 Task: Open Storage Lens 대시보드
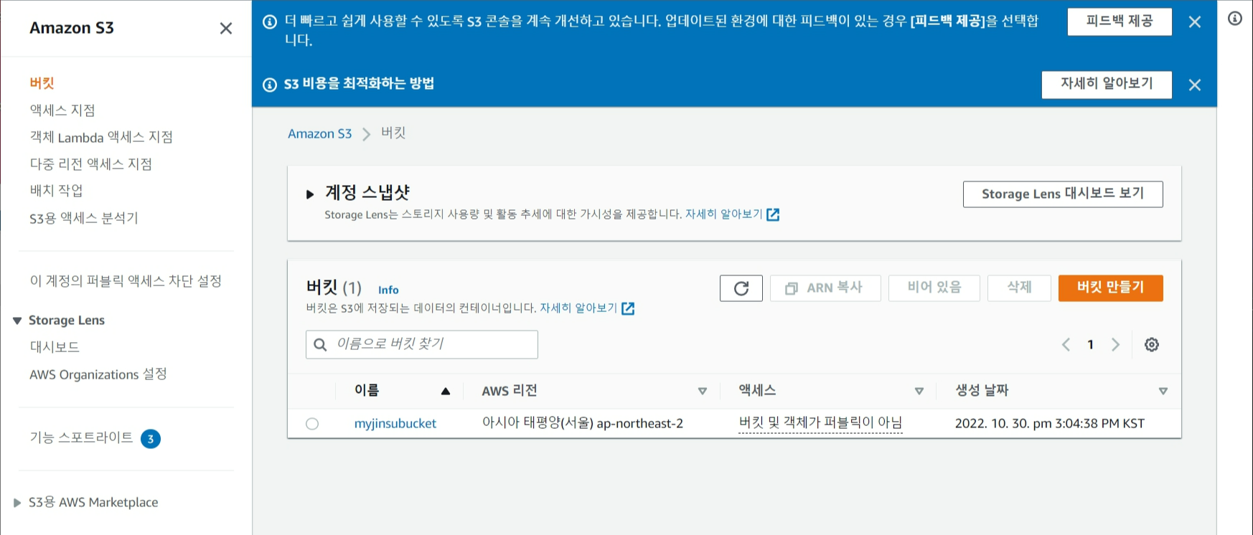pyautogui.click(x=55, y=347)
